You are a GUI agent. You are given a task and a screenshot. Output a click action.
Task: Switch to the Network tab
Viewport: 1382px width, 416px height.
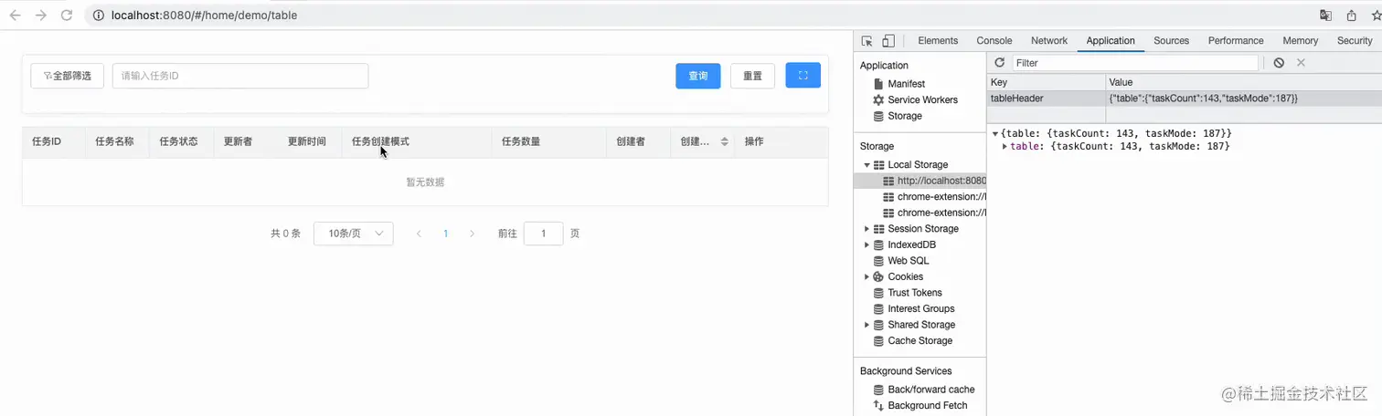tap(1049, 41)
